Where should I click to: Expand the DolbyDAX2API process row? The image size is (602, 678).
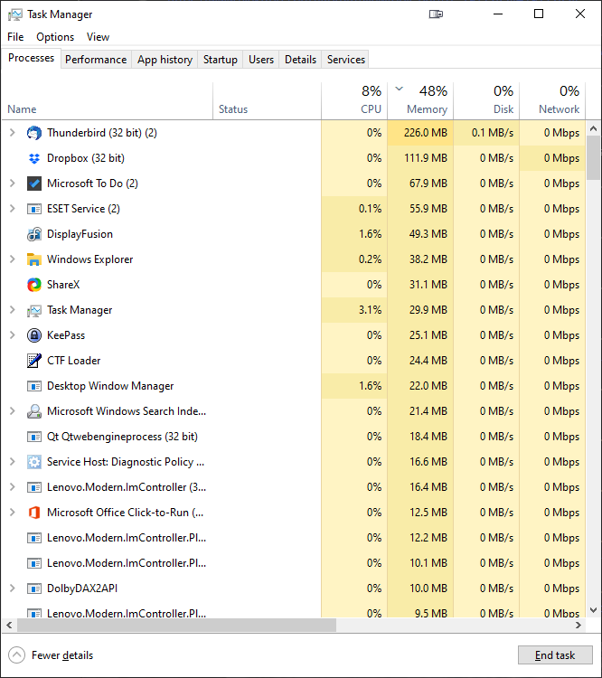pyautogui.click(x=13, y=589)
